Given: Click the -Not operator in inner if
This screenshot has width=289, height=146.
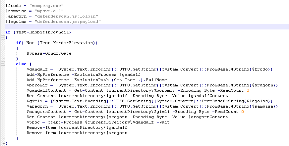Looking at the screenshot, I should point(29,43).
